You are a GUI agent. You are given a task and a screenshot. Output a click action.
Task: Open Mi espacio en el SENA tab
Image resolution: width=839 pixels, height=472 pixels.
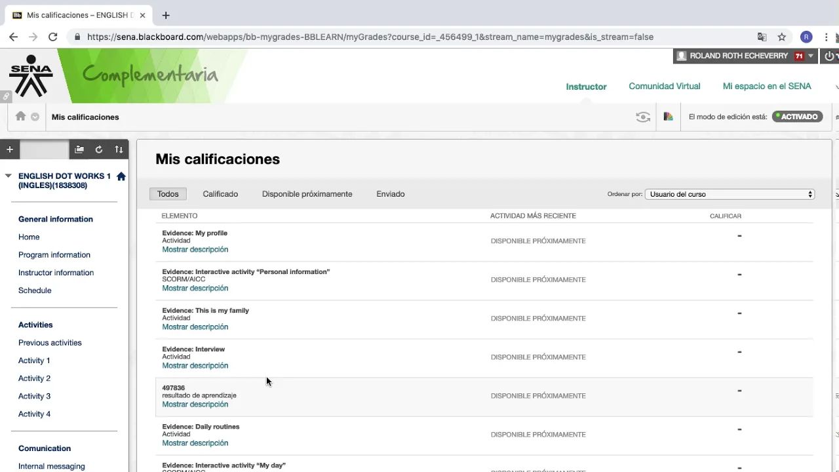767,87
